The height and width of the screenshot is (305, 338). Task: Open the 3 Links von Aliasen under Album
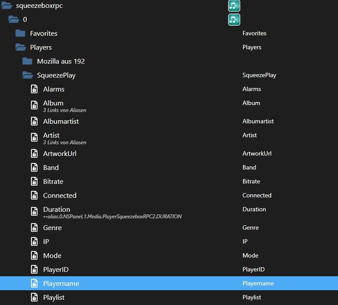65,110
